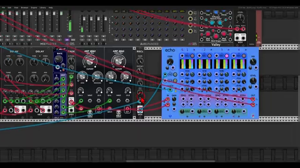The width and height of the screenshot is (300, 168).
Task: Click the first DELAY module IN port
Action: click(x=5, y=110)
